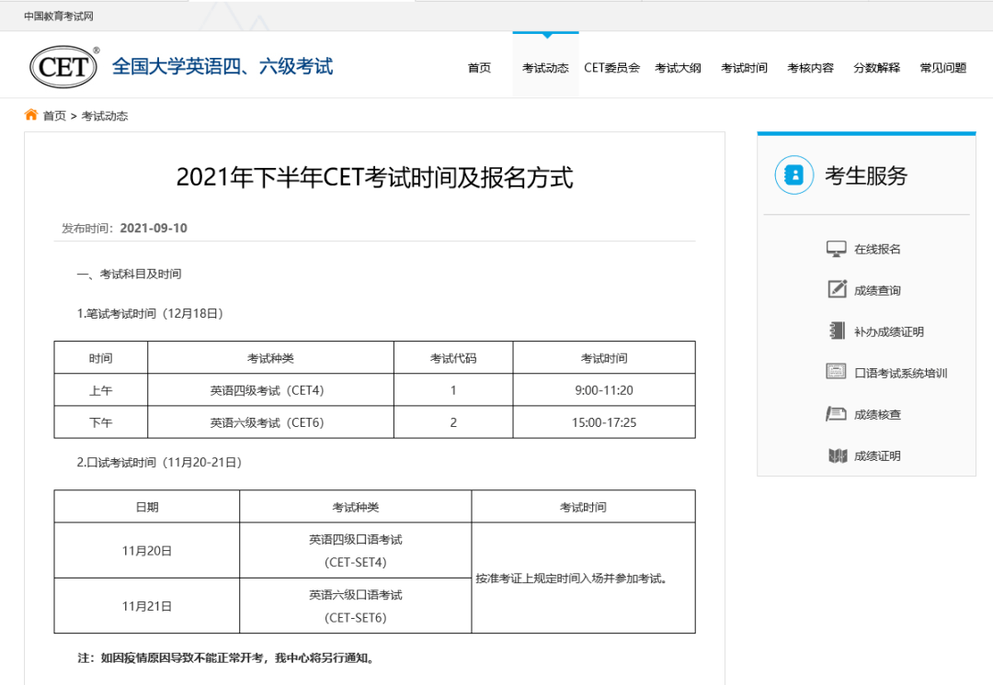Screen dimensions: 993x685
Task: Open the 分数解释 navigation item
Action: tap(876, 68)
